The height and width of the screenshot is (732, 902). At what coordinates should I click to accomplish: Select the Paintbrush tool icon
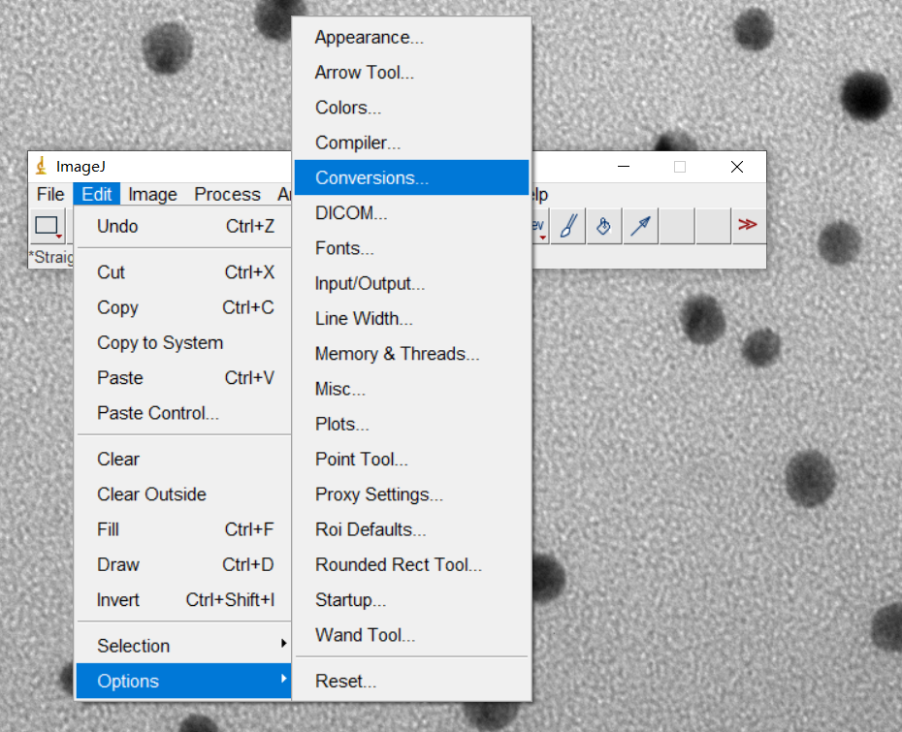[568, 226]
